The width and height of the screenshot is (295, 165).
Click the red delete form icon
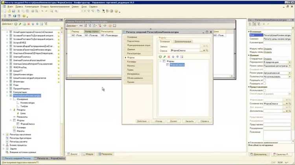[x=169, y=56]
